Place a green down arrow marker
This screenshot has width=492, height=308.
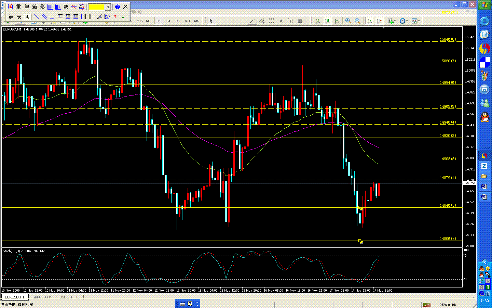(x=123, y=16)
